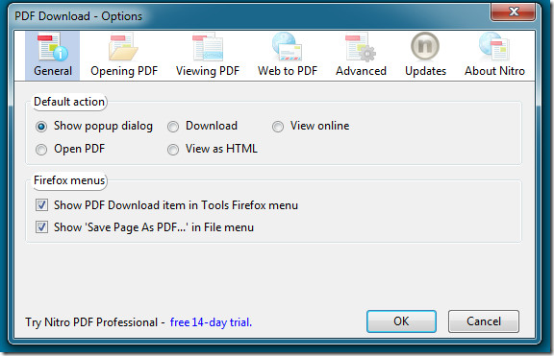The width and height of the screenshot is (554, 356).
Task: Switch to Viewing PDF icon
Action: click(x=208, y=46)
